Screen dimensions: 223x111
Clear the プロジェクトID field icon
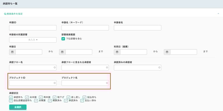(55, 83)
